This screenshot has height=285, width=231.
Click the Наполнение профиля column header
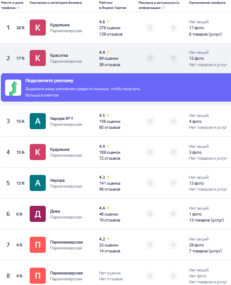click(207, 3)
